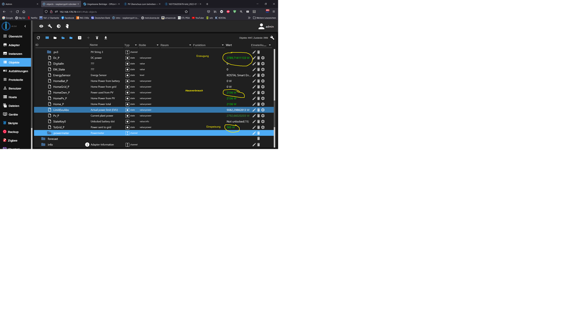Open custom settings gear for HomeOwn_P
This screenshot has width=584, height=328.
point(263,92)
